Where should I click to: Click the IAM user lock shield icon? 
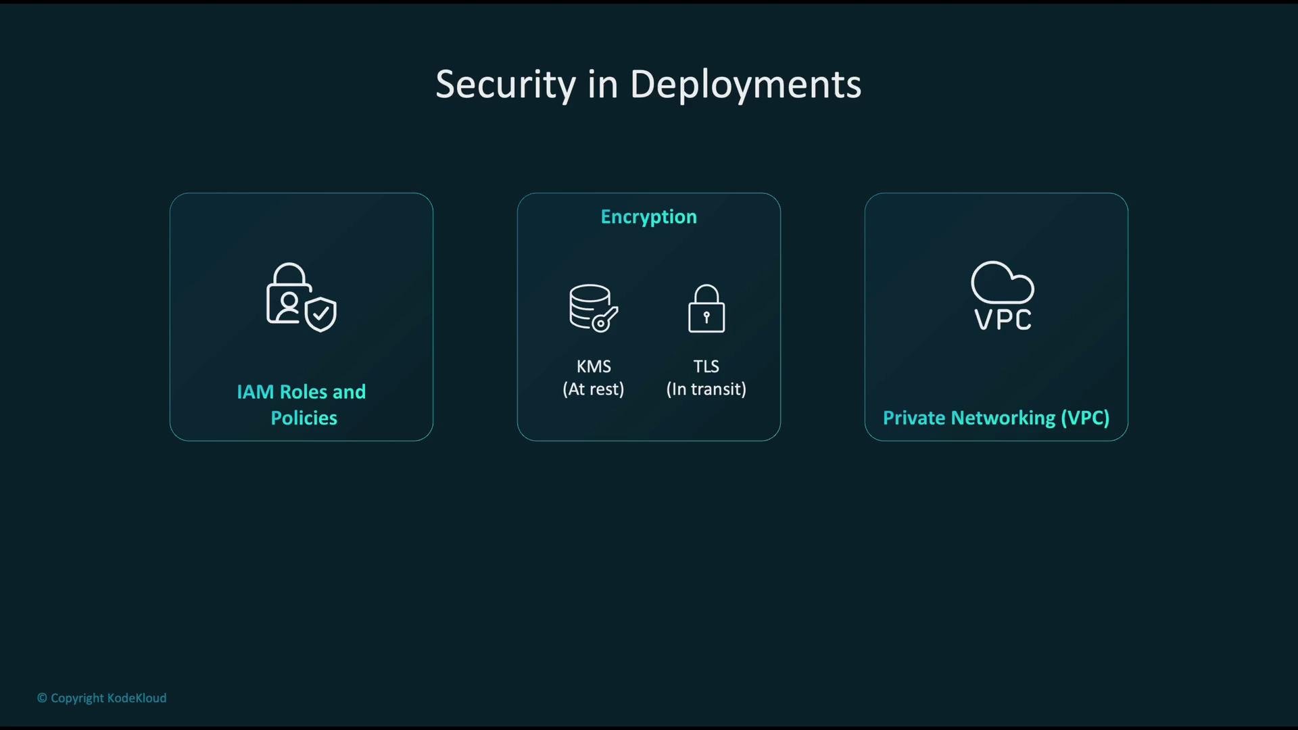(302, 297)
